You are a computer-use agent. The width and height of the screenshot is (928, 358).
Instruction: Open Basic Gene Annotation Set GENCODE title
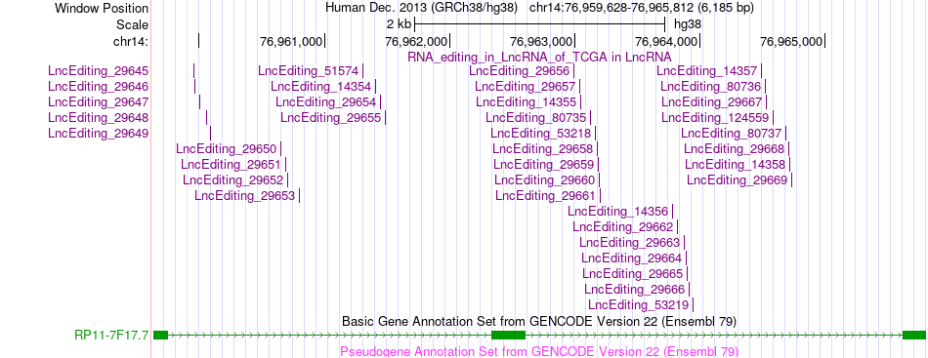(x=539, y=321)
